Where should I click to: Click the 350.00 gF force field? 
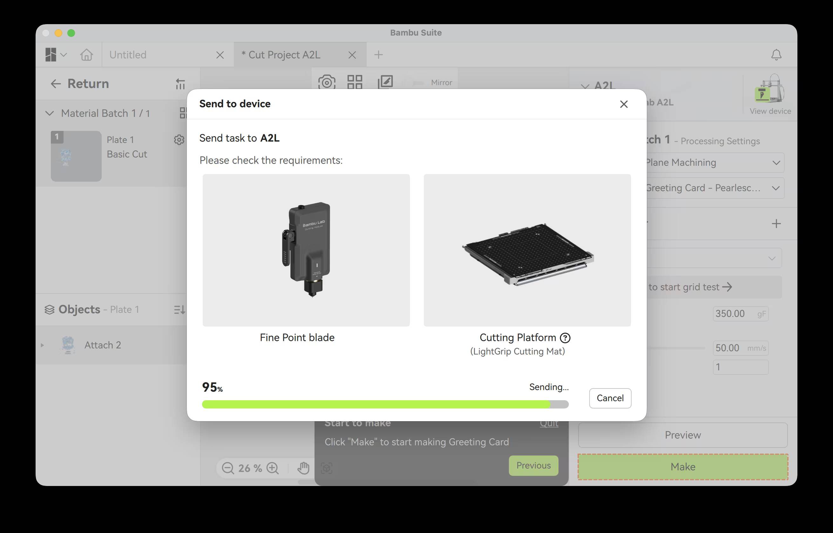tap(741, 314)
